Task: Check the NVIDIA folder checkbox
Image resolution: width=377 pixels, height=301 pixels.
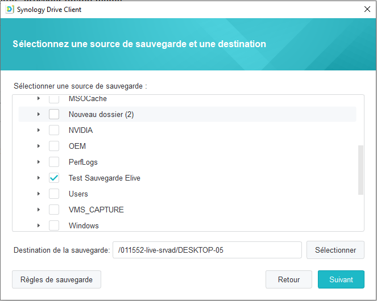Action: tap(54, 130)
